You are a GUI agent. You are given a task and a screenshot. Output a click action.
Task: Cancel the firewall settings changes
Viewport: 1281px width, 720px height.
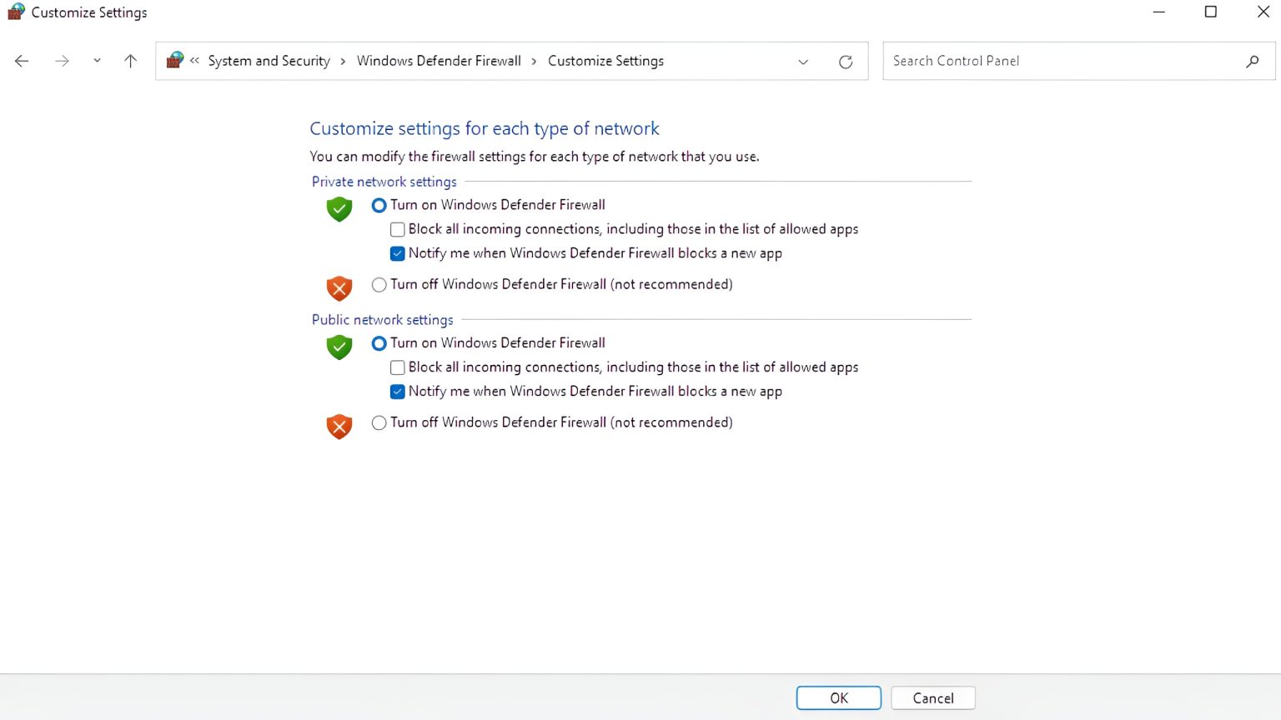coord(932,697)
